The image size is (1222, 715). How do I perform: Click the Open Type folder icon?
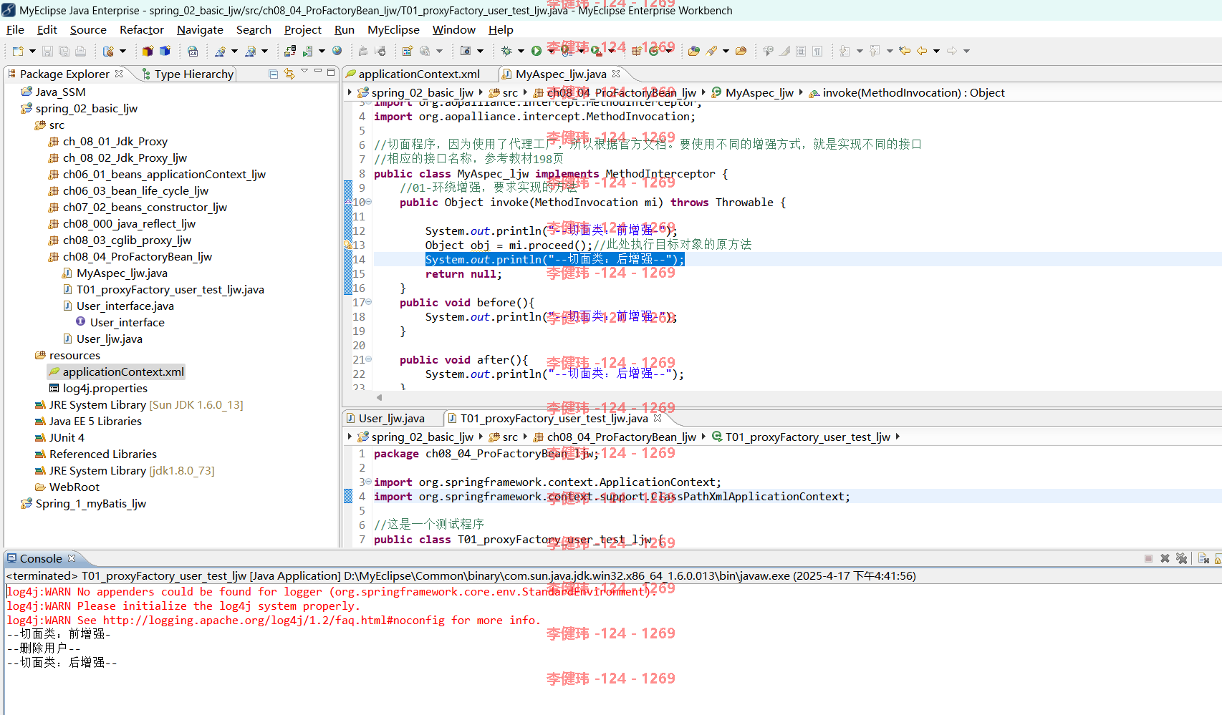(x=693, y=51)
